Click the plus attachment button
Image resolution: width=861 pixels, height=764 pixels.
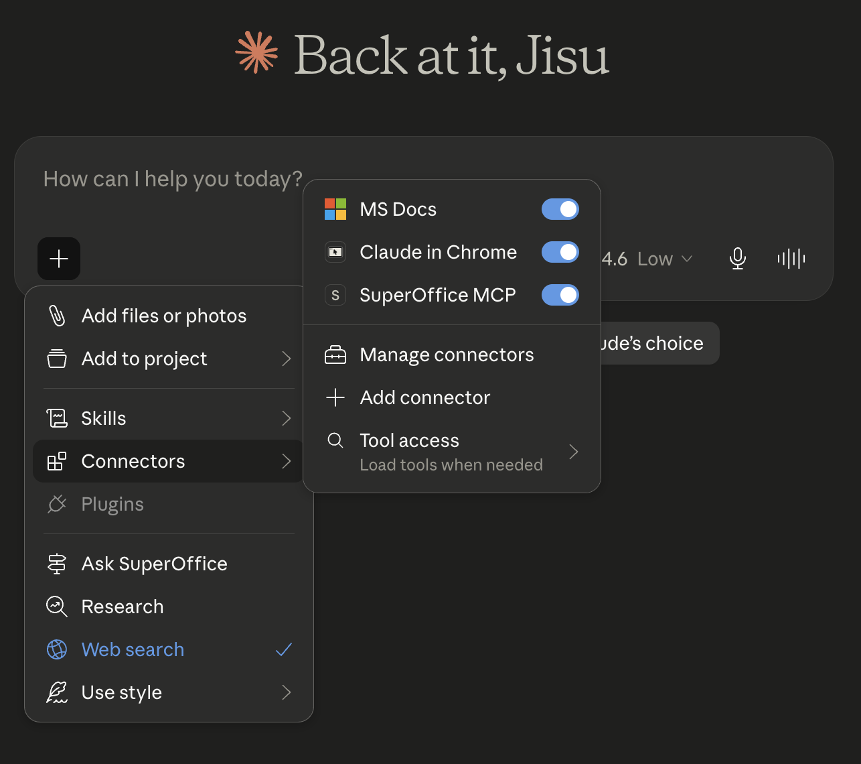[x=59, y=259]
